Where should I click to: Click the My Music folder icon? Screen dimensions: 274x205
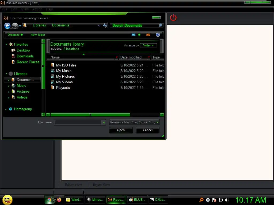tap(53, 70)
